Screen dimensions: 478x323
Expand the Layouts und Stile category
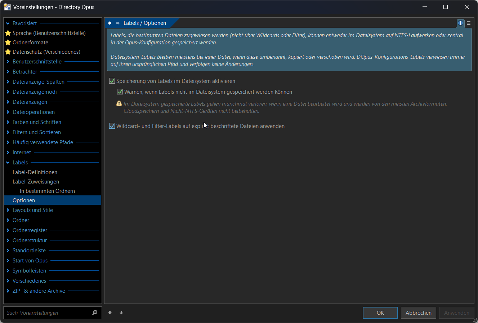pyautogui.click(x=8, y=210)
